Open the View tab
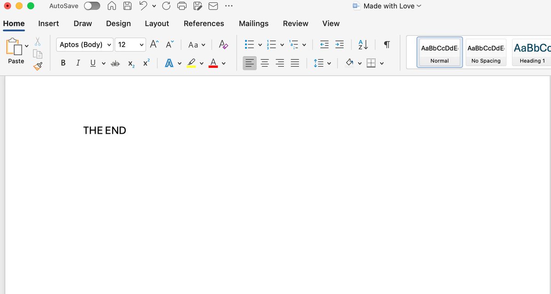Image resolution: width=551 pixels, height=294 pixels. pos(331,23)
